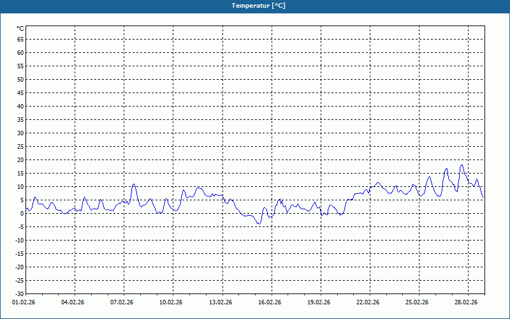Select the 0 value on the y-axis
The width and height of the screenshot is (510, 319).
click(x=22, y=214)
